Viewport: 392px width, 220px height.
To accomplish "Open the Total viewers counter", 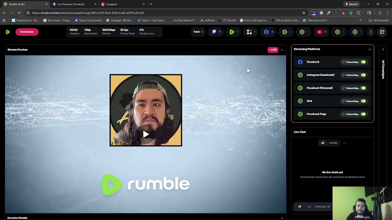I will coord(198,32).
